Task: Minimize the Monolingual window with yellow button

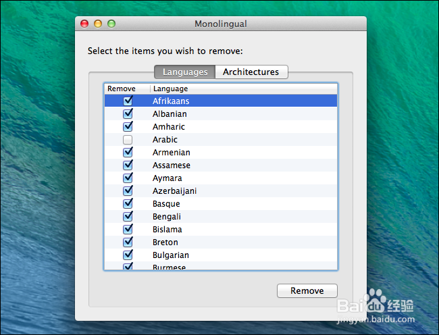Action: click(x=98, y=24)
